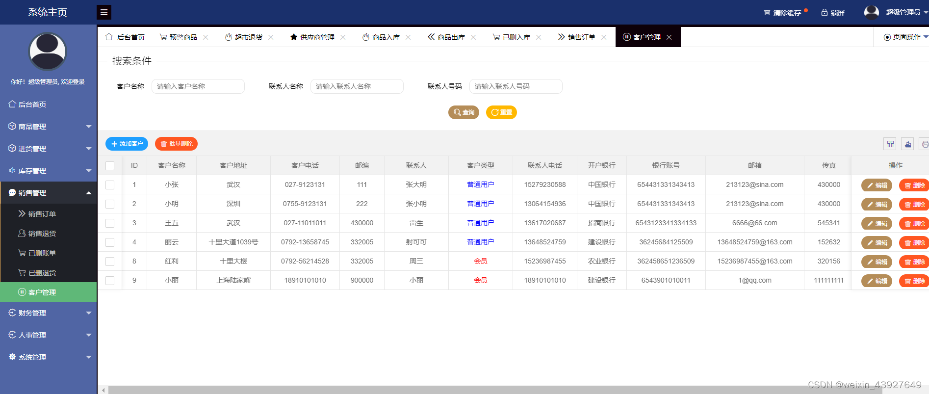Viewport: 929px width, 394px height.
Task: Toggle the select-all header checkbox
Action: coord(110,166)
